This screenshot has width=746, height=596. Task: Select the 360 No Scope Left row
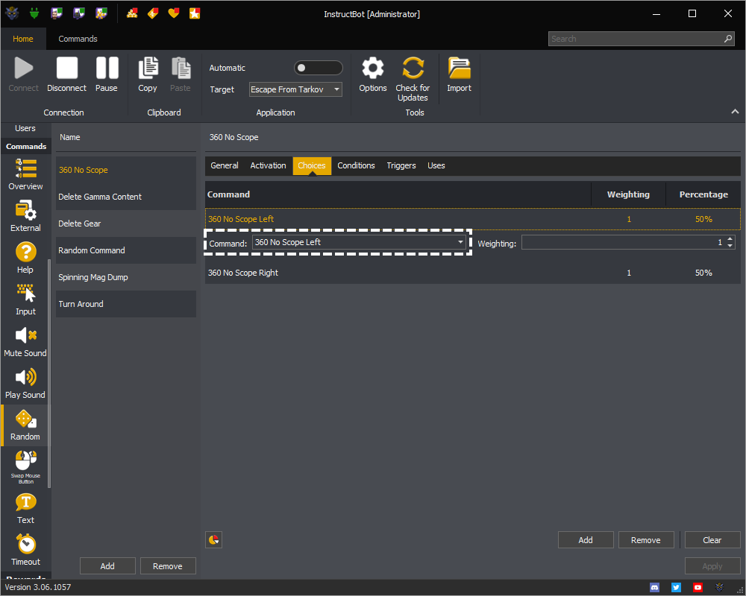[473, 219]
